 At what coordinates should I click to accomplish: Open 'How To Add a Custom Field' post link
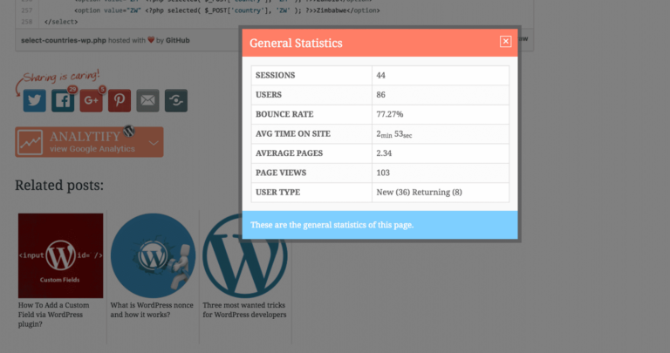54,315
